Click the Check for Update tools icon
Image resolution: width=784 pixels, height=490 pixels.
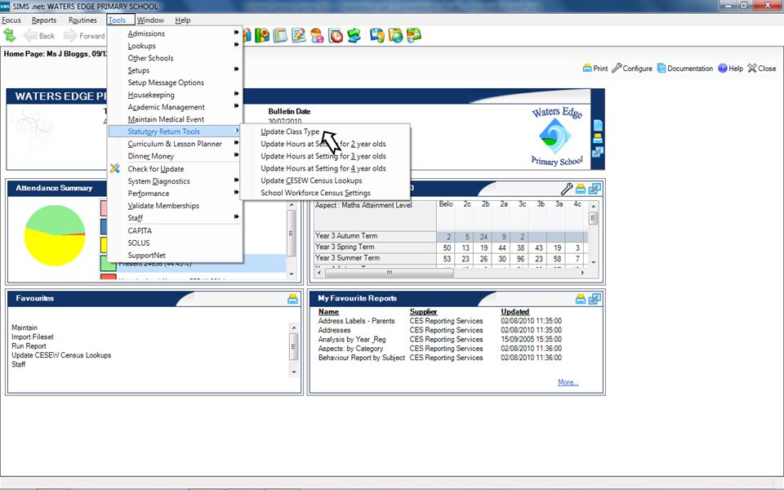click(x=115, y=168)
